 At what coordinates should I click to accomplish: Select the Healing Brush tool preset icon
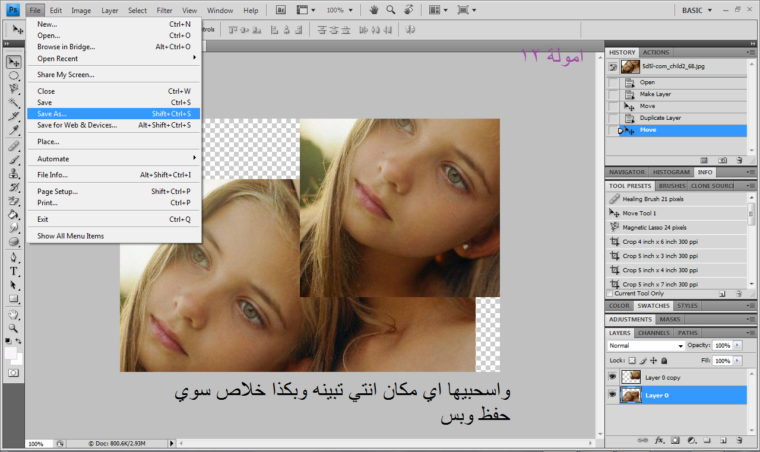[x=615, y=199]
